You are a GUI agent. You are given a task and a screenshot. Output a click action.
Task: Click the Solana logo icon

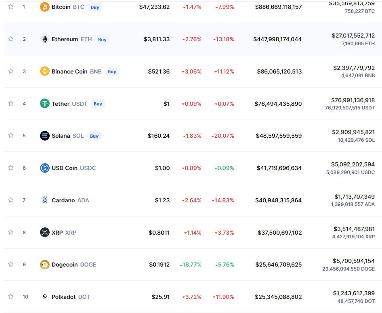pyautogui.click(x=45, y=136)
